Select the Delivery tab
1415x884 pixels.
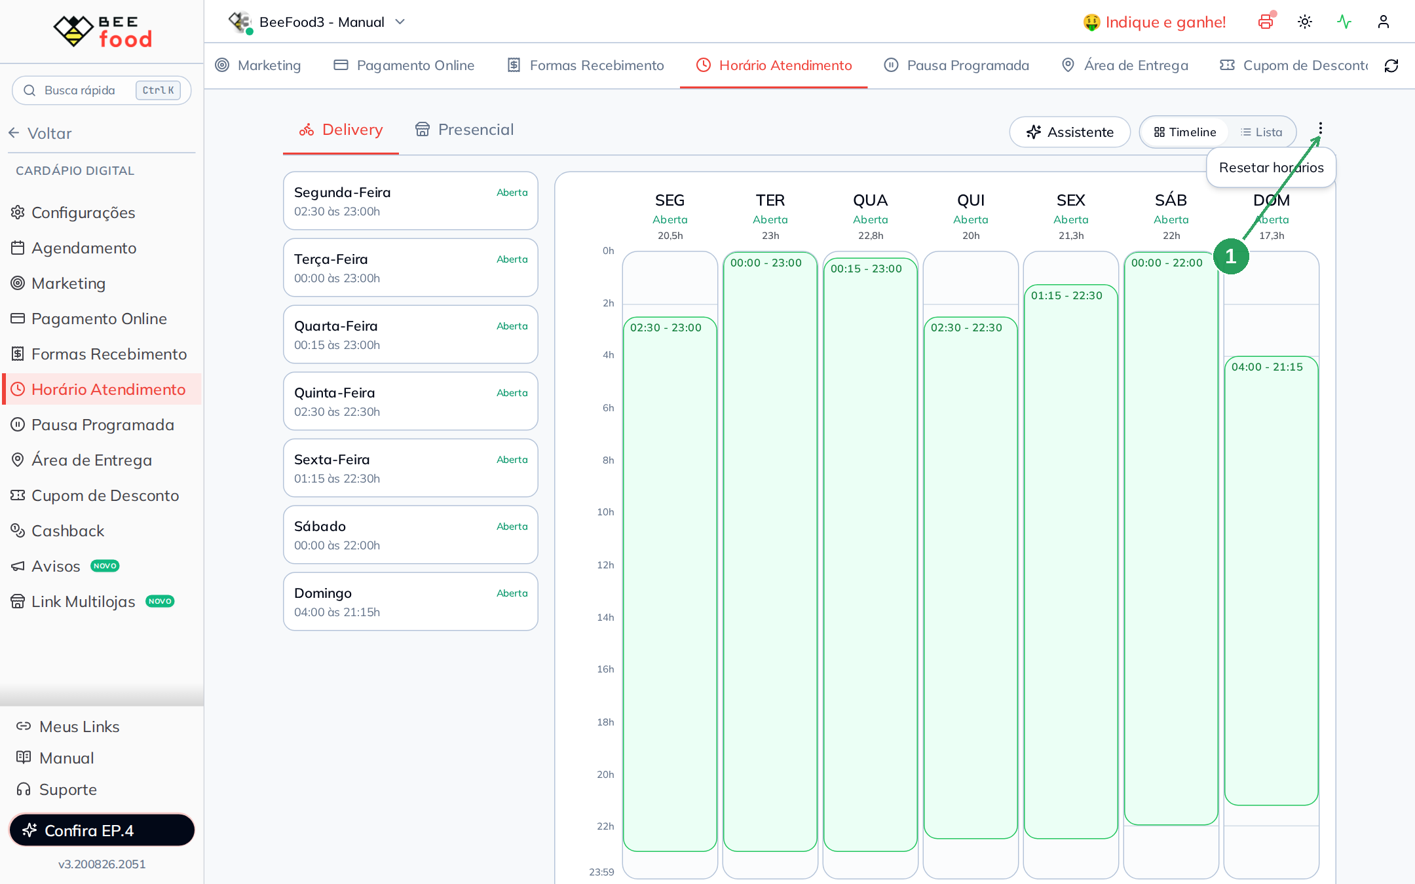pos(341,130)
